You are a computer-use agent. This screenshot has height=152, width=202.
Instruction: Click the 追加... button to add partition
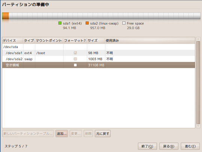coord(62,134)
